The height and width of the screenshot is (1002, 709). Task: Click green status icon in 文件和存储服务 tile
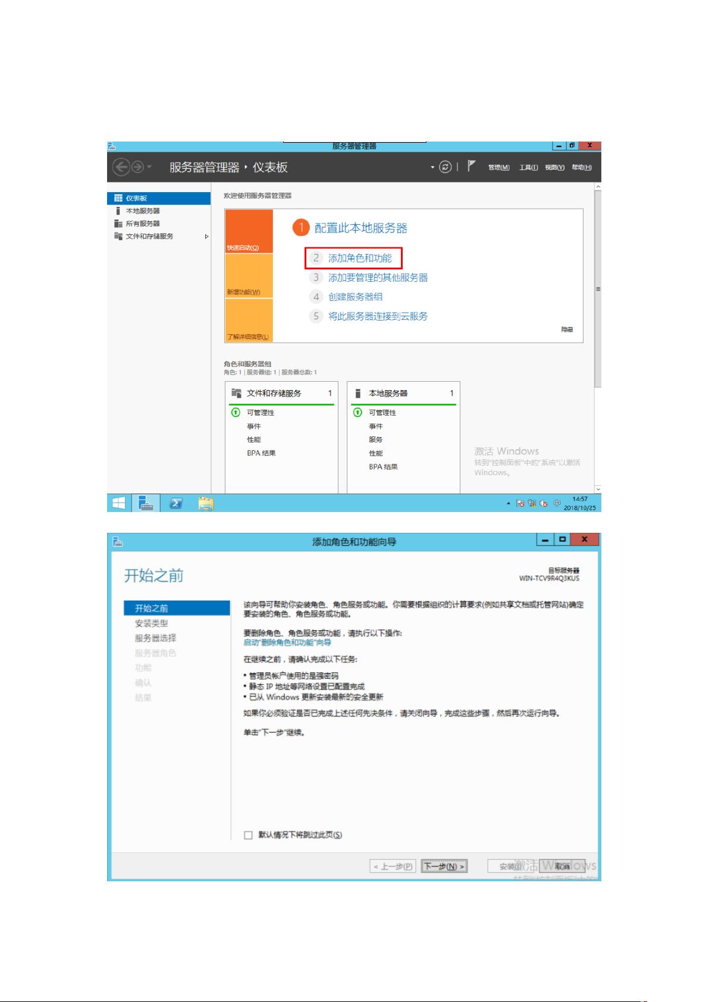(236, 412)
